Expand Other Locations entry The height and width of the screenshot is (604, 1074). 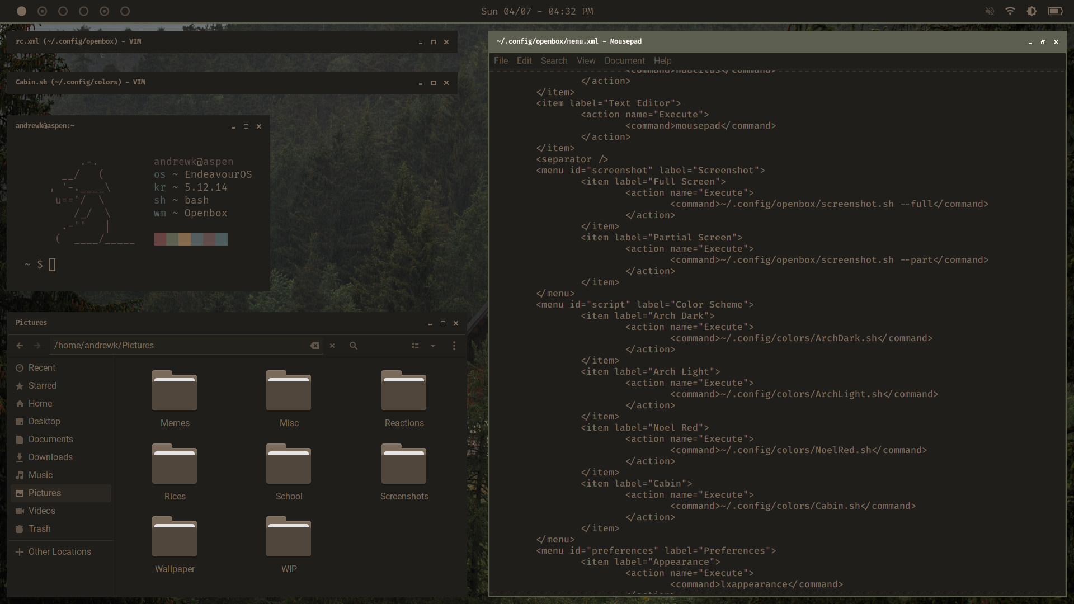pyautogui.click(x=59, y=551)
